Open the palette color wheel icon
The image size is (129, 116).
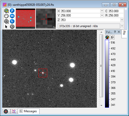[107, 37]
